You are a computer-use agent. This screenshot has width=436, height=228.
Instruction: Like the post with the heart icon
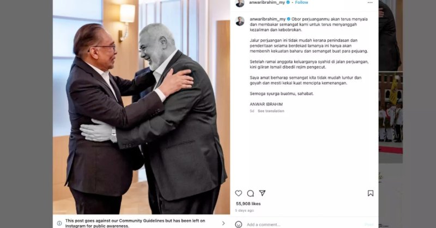click(238, 193)
